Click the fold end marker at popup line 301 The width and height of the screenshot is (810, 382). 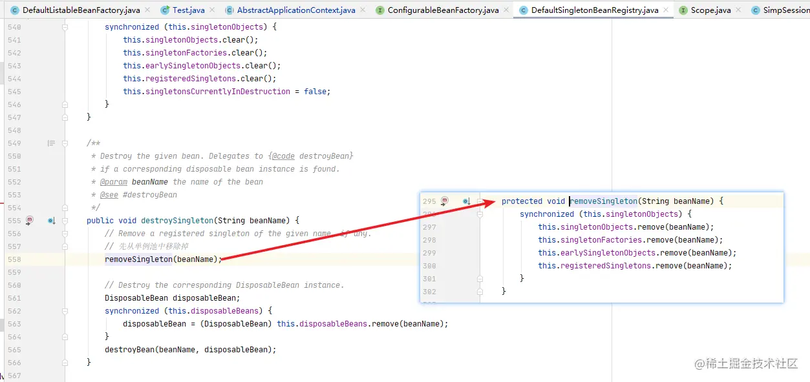[480, 279]
